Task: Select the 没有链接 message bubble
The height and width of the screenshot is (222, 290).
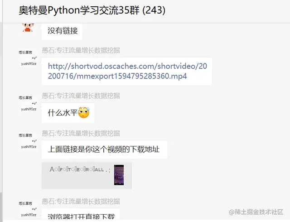Action: coord(62,31)
